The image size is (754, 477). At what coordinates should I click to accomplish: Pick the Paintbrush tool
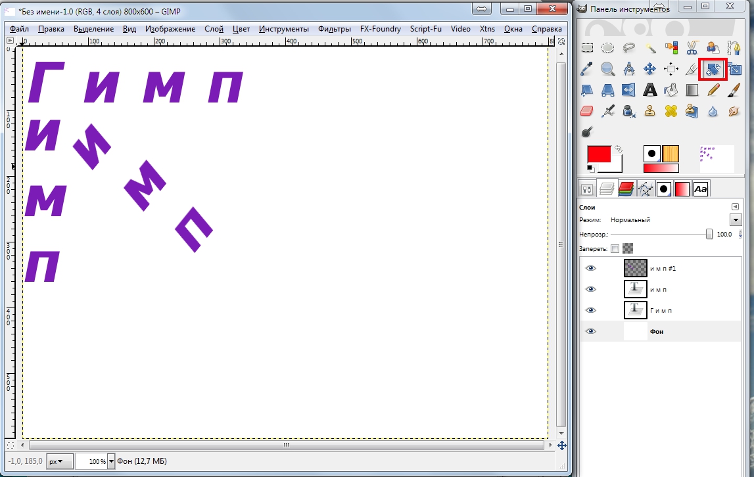pyautogui.click(x=734, y=90)
